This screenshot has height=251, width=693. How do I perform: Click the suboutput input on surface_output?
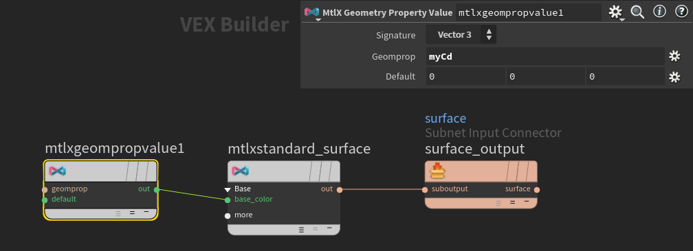point(425,190)
